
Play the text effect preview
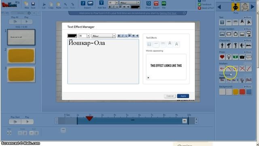pos(148,77)
